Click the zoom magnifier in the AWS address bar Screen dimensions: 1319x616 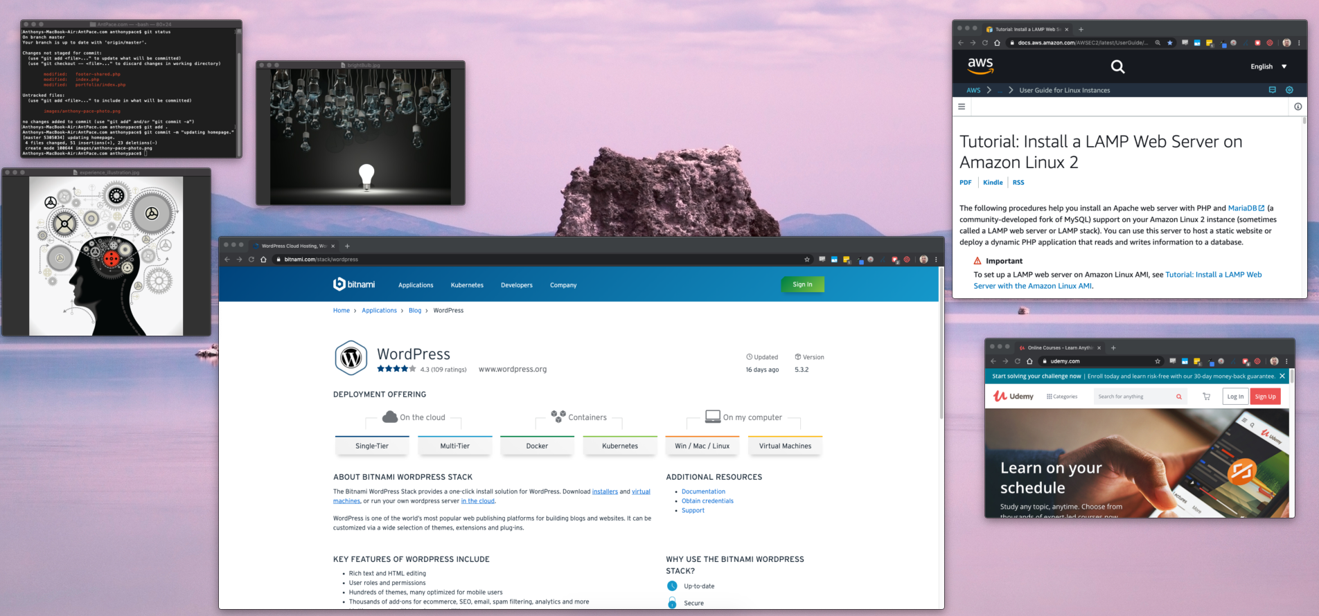coord(1158,43)
